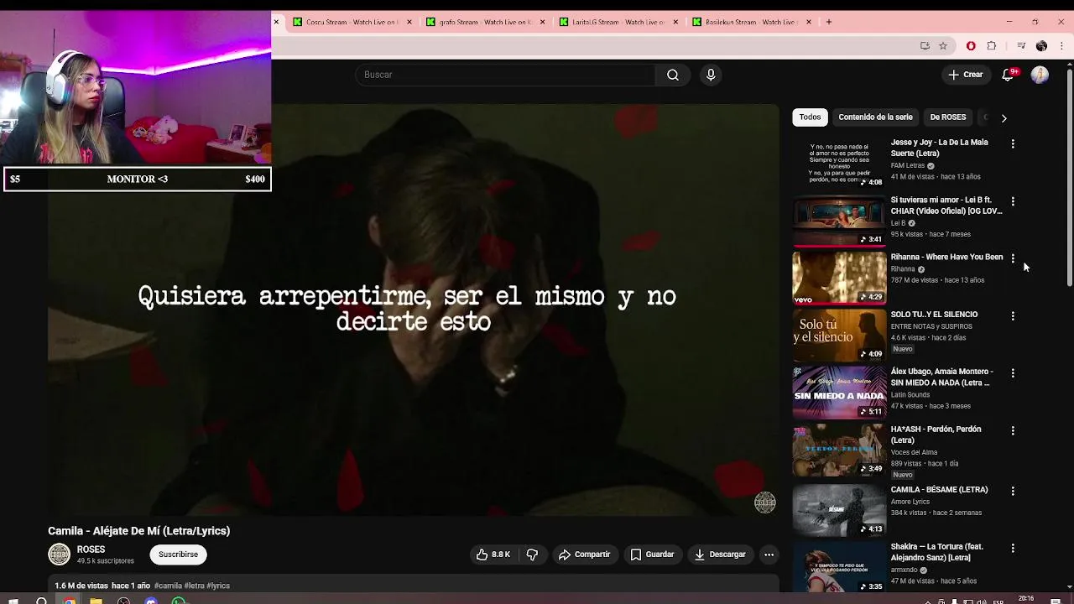Click the page vertical scrollbar
The width and height of the screenshot is (1074, 604).
point(1069,176)
